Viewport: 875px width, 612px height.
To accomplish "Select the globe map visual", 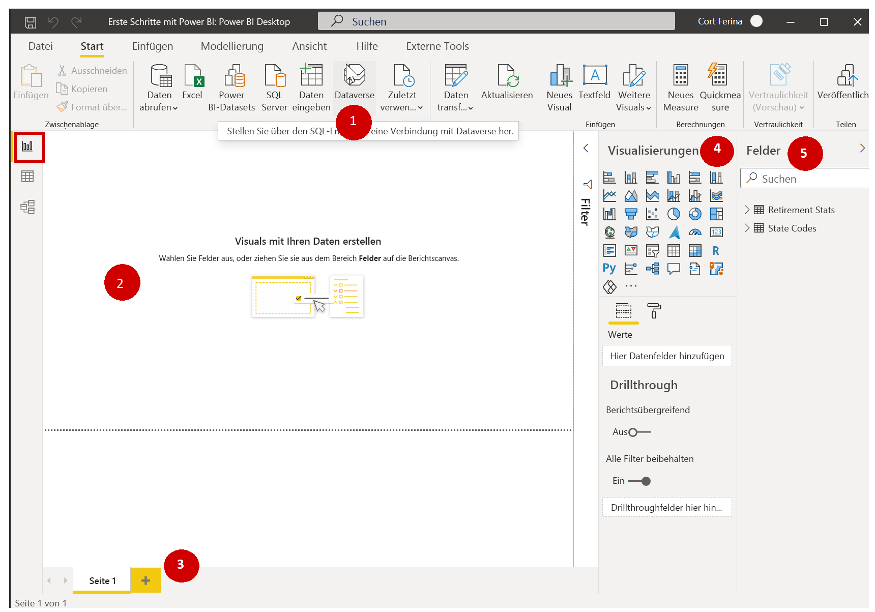I will coord(609,232).
